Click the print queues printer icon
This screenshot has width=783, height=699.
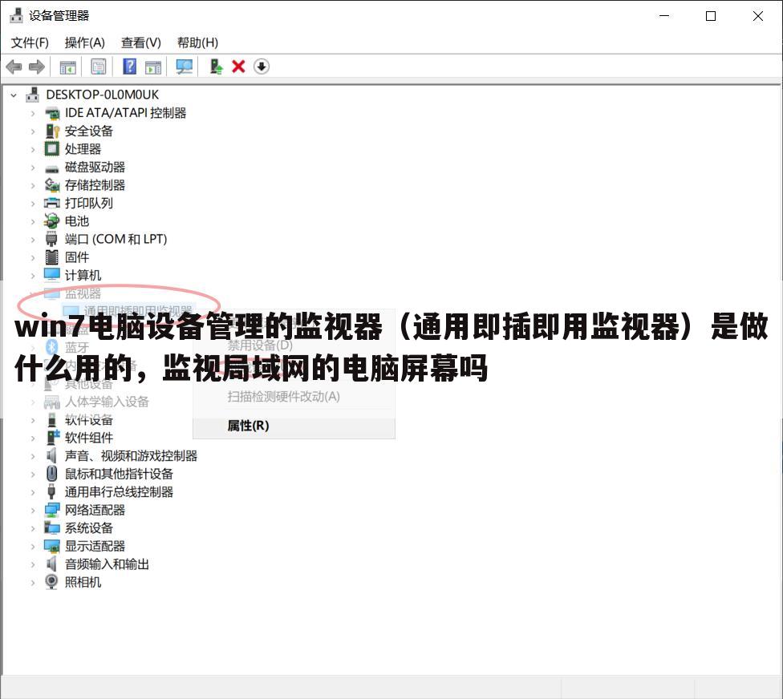point(52,203)
